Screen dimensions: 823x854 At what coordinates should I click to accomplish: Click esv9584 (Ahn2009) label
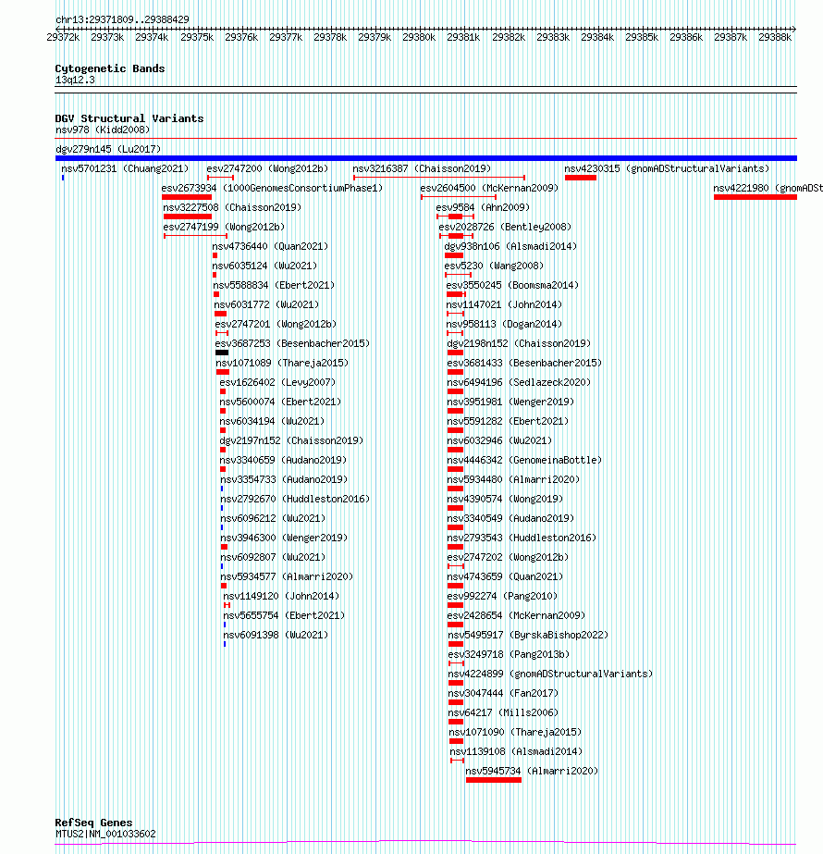(x=483, y=207)
